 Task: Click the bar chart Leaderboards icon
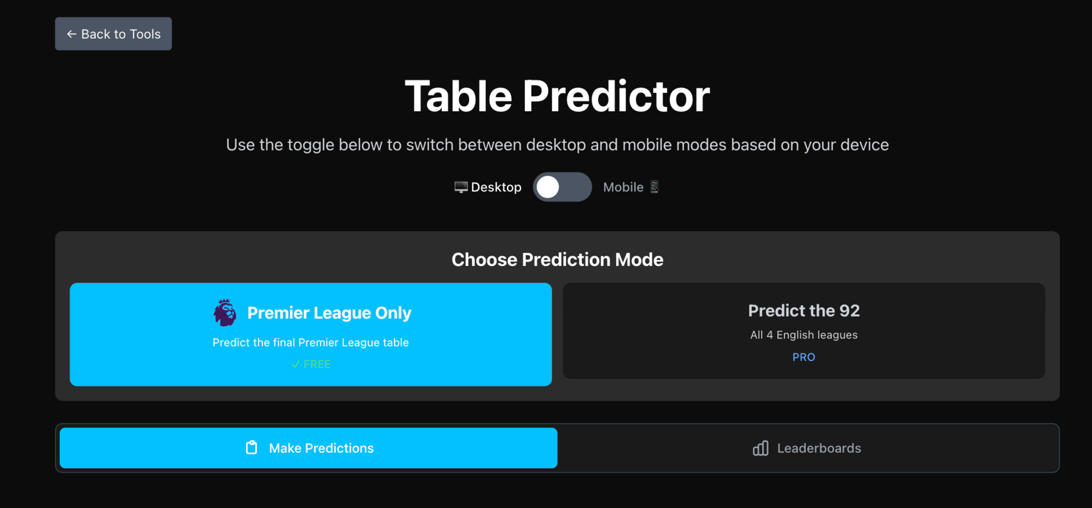pyautogui.click(x=760, y=448)
